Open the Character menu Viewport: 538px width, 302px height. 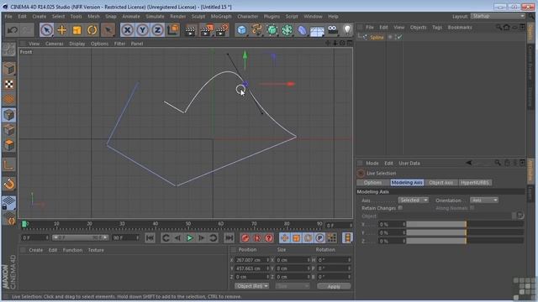point(248,17)
